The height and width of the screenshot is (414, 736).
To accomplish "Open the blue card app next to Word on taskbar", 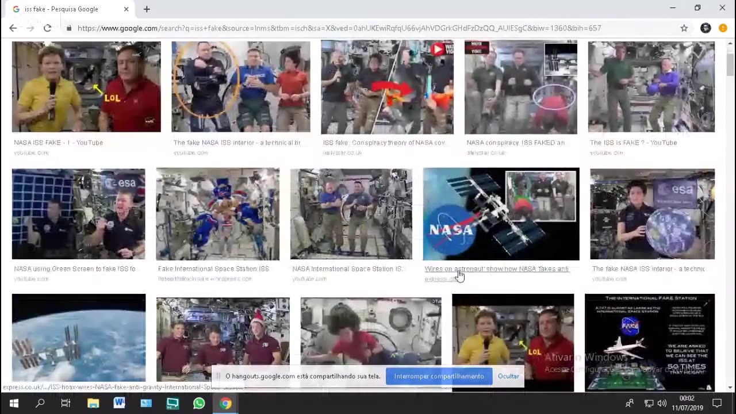I will [x=146, y=404].
